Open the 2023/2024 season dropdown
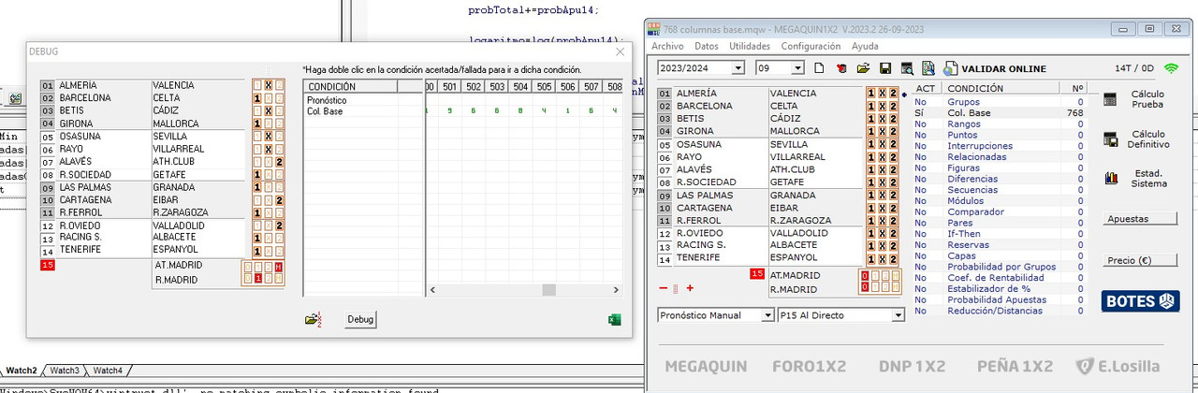This screenshot has height=393, width=1198. [x=738, y=68]
